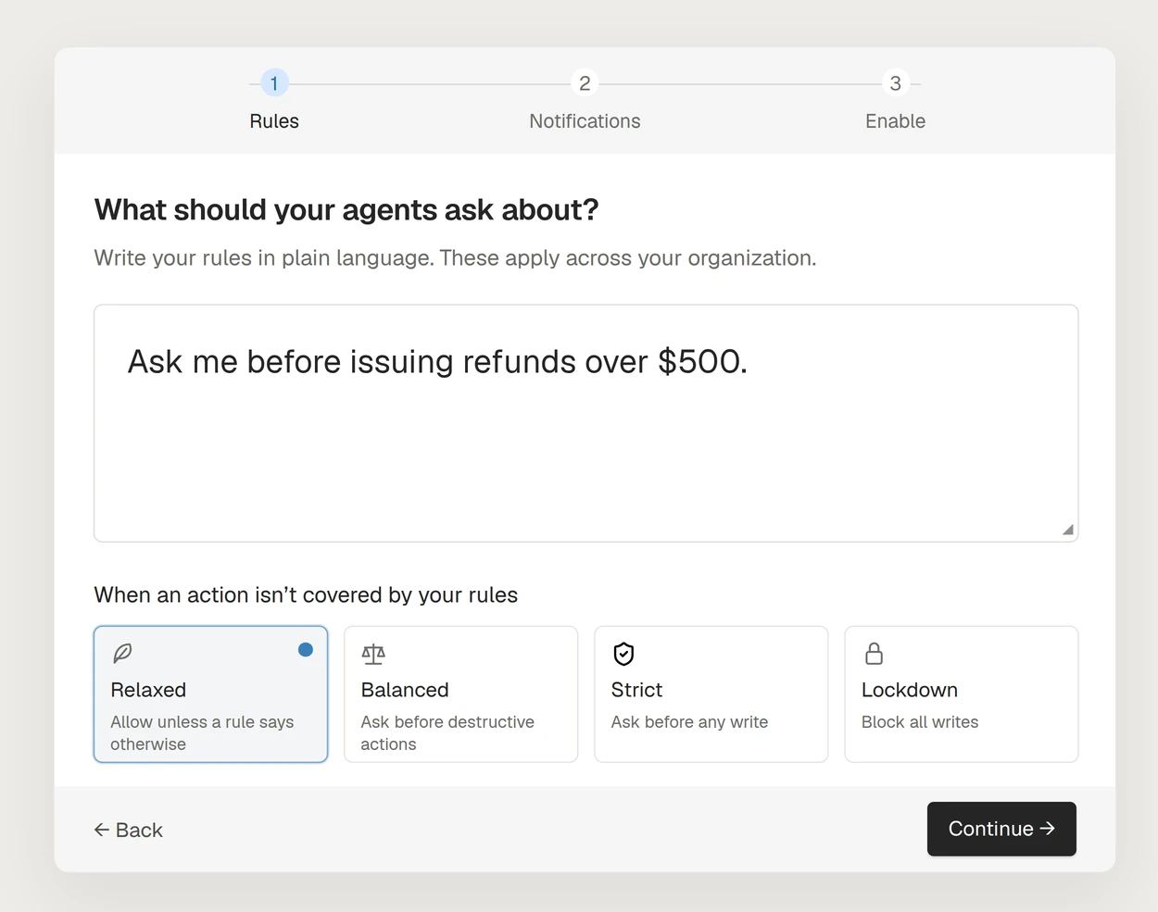Switch to the Rules step label
The width and height of the screenshot is (1158, 912).
pos(274,121)
